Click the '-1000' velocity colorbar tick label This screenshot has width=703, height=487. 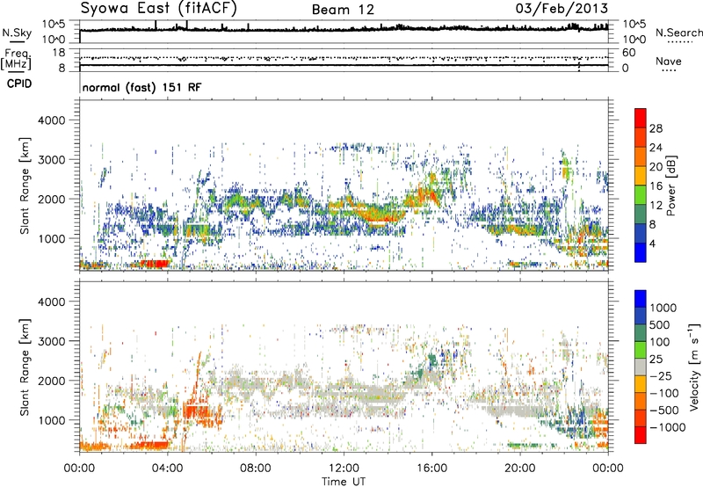tap(667, 427)
